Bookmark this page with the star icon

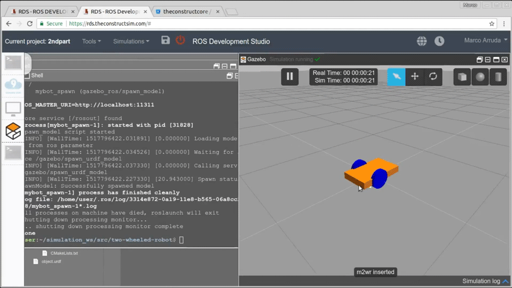(x=492, y=24)
